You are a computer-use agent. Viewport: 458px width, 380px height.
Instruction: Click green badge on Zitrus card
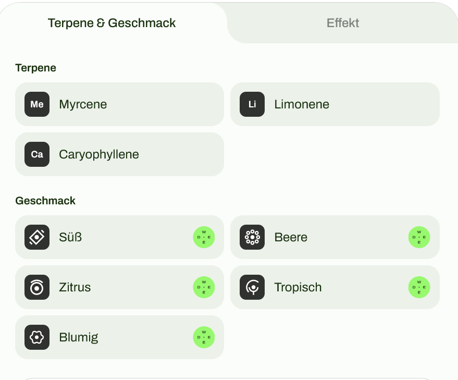pyautogui.click(x=204, y=287)
